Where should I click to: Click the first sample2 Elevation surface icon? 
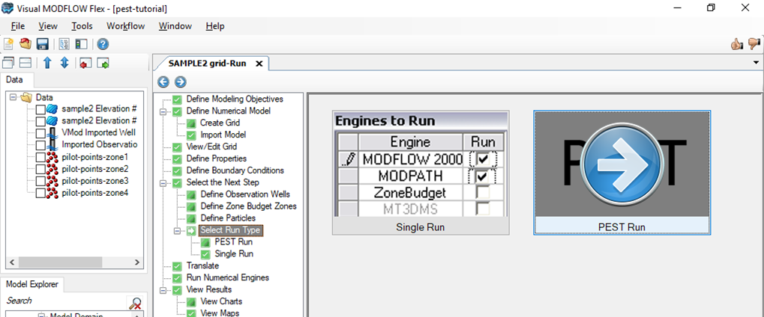pyautogui.click(x=52, y=109)
